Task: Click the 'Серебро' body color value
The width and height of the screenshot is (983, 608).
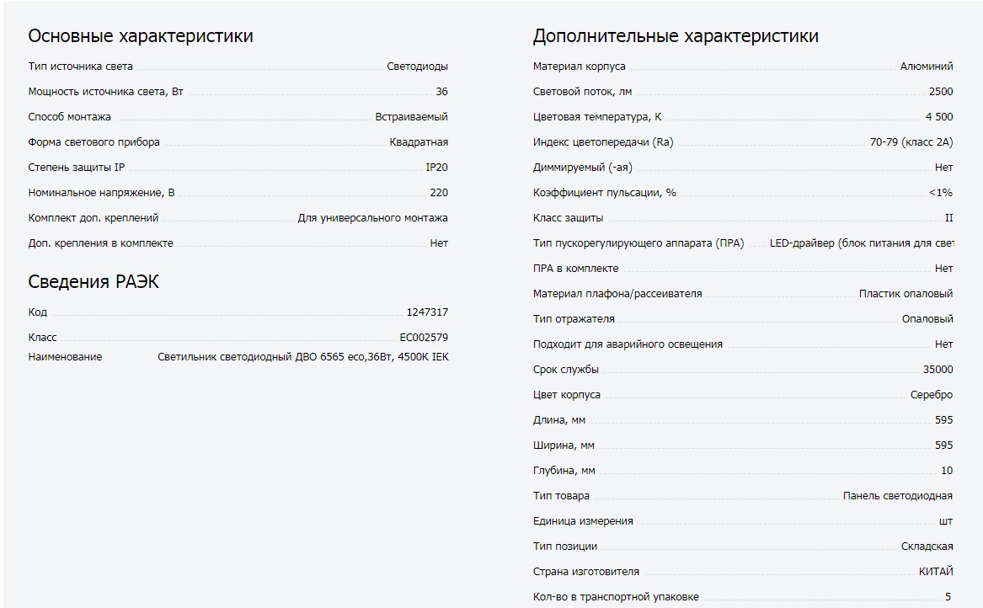Action: (x=931, y=395)
